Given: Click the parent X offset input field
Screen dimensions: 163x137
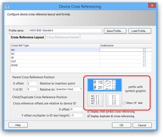Looking at the screenshot, I should click(32, 83).
